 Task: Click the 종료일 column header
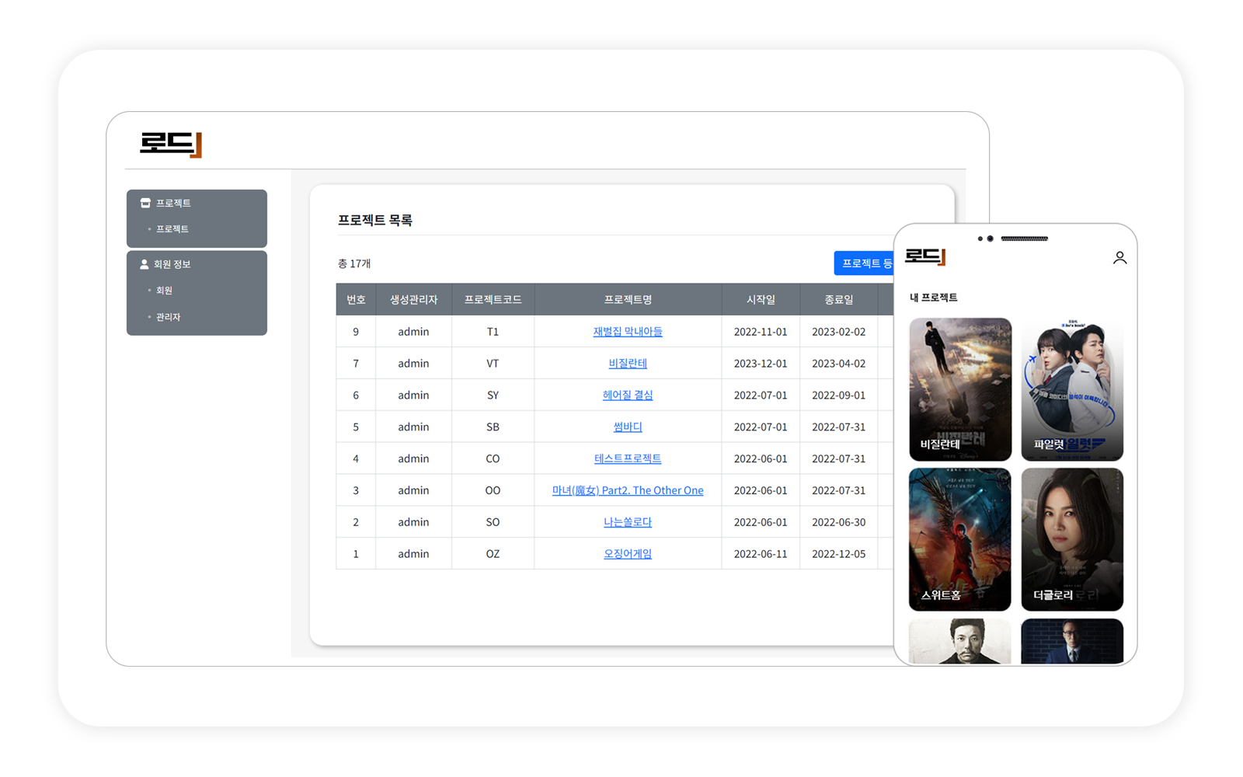pyautogui.click(x=838, y=300)
